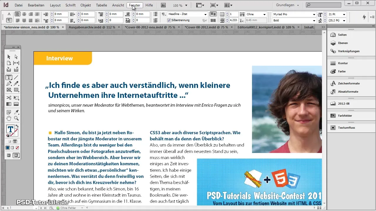The height and width of the screenshot is (211, 376).
Task: Align paragraph text left
Action: click(18, 14)
